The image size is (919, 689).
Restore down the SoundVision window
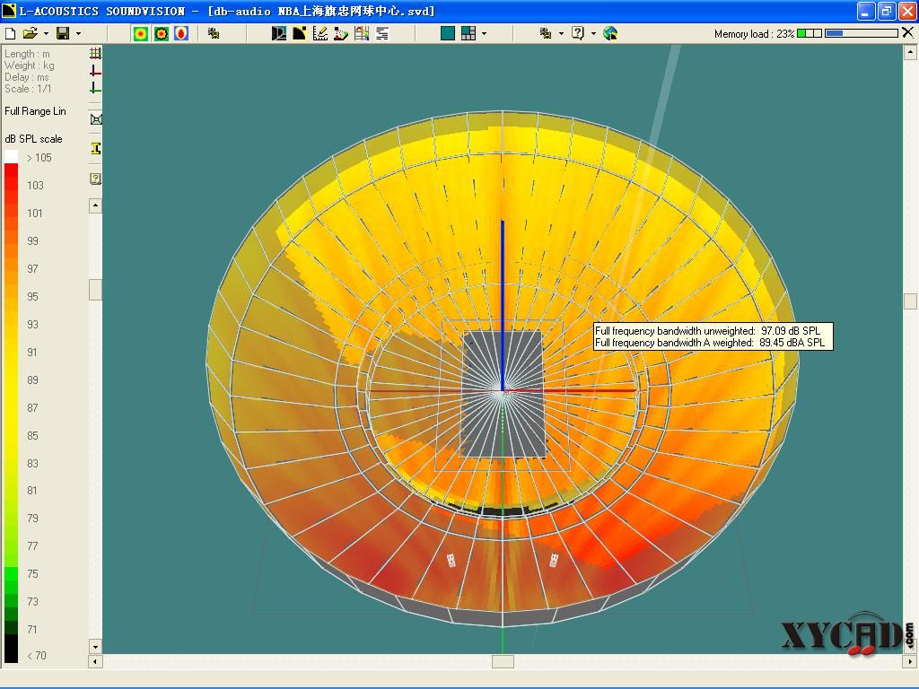pos(886,11)
